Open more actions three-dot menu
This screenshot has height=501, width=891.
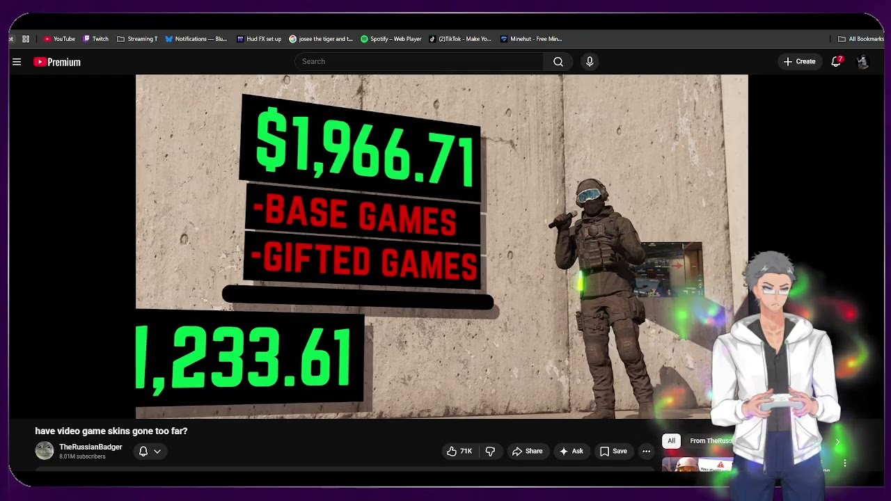pos(646,452)
